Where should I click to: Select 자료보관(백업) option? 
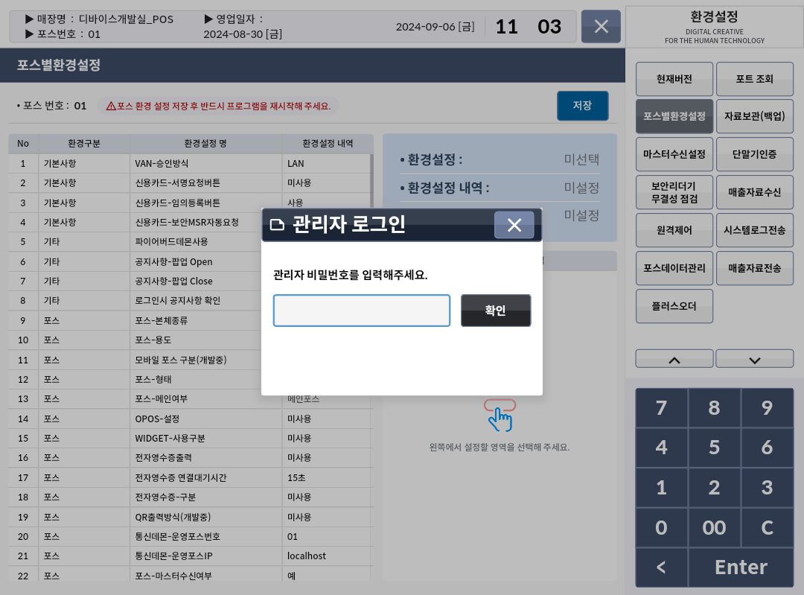point(754,117)
